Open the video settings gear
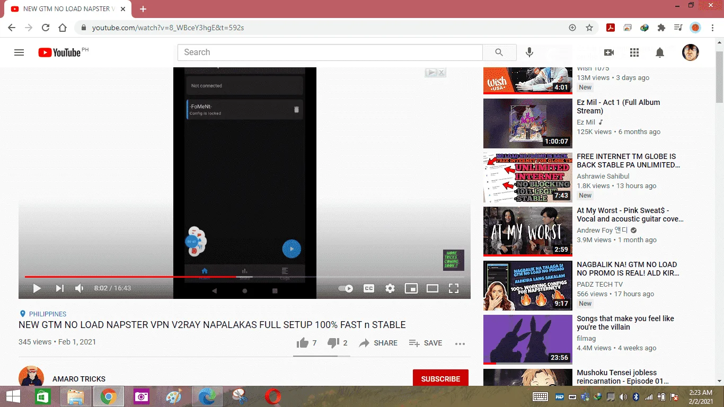 coord(390,288)
